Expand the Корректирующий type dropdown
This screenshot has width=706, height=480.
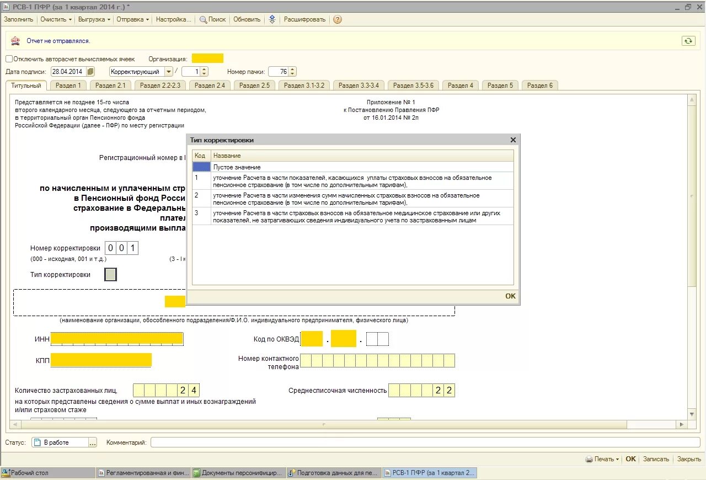(169, 72)
